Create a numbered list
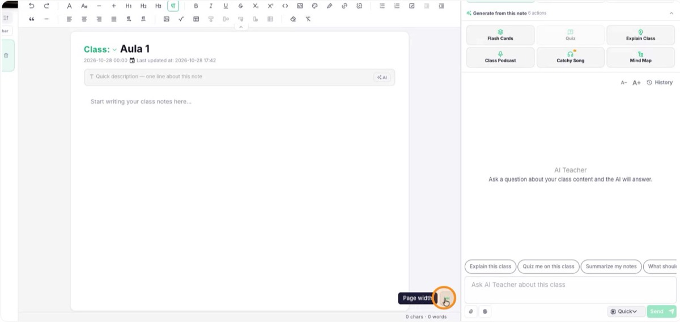The height and width of the screenshot is (322, 680). pyautogui.click(x=397, y=6)
